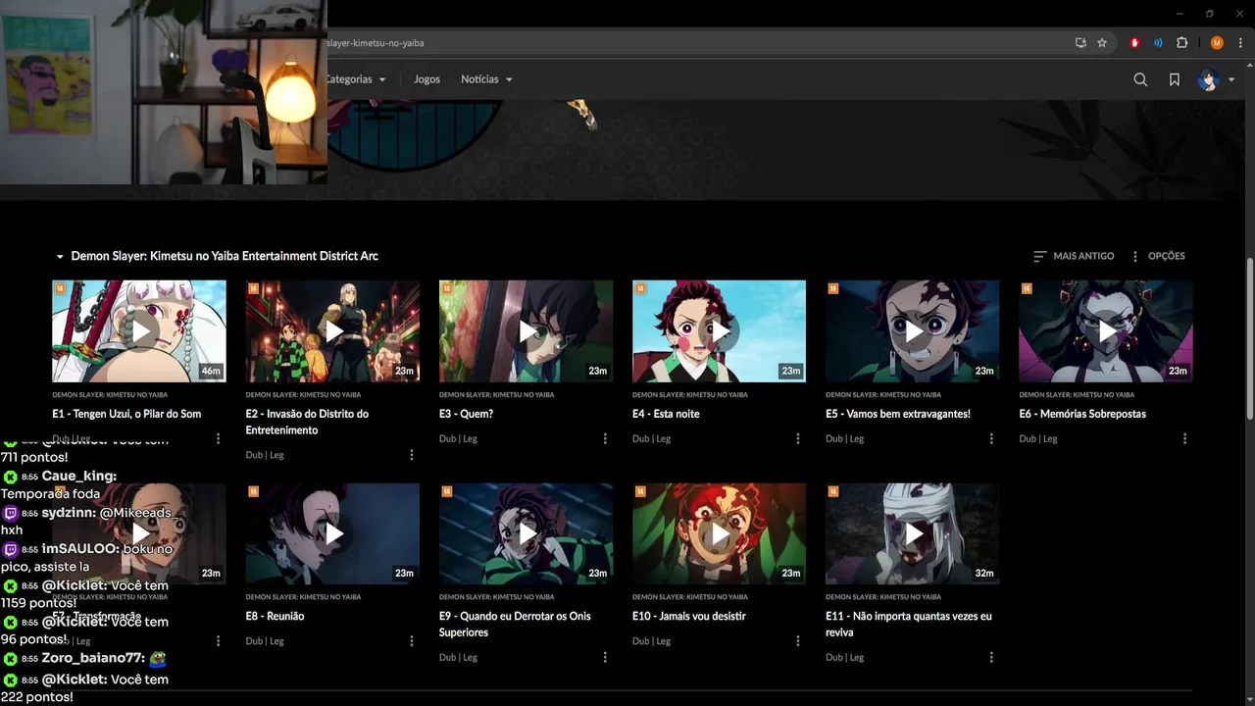Click the page vertical scrollbar

1249,338
